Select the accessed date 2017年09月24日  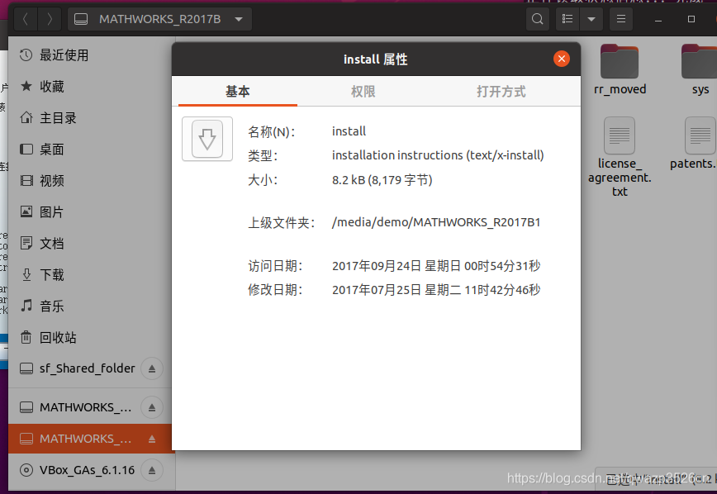click(x=436, y=266)
